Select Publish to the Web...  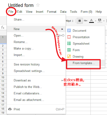click(x=36, y=87)
